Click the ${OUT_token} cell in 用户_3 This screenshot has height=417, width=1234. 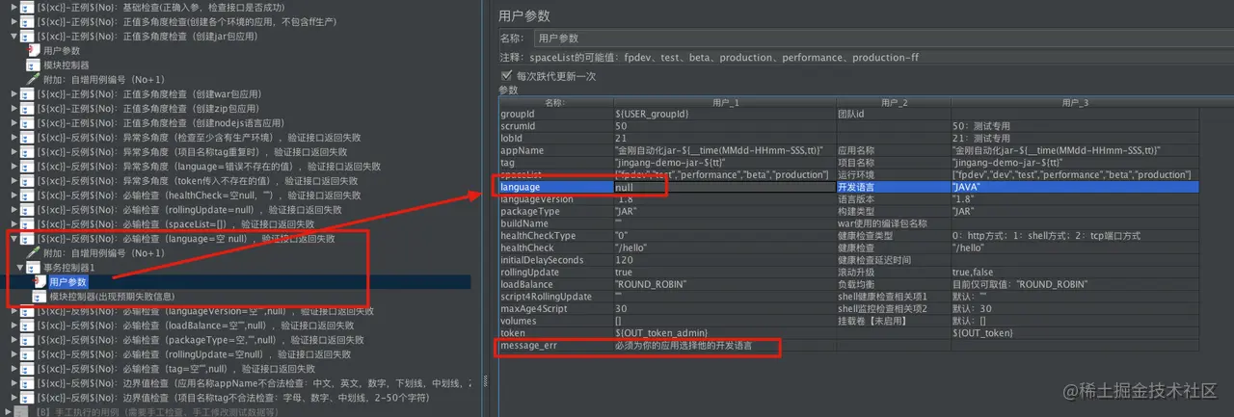tap(1074, 332)
